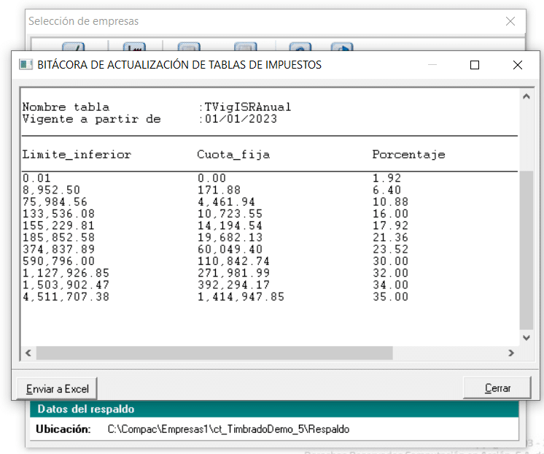Click the Cuota_fija value 60,049.40
The image size is (544, 454).
click(230, 249)
